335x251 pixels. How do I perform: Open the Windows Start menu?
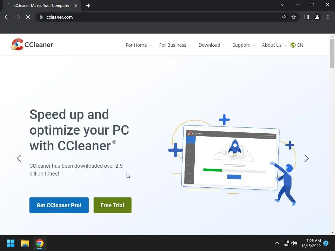tap(10, 243)
